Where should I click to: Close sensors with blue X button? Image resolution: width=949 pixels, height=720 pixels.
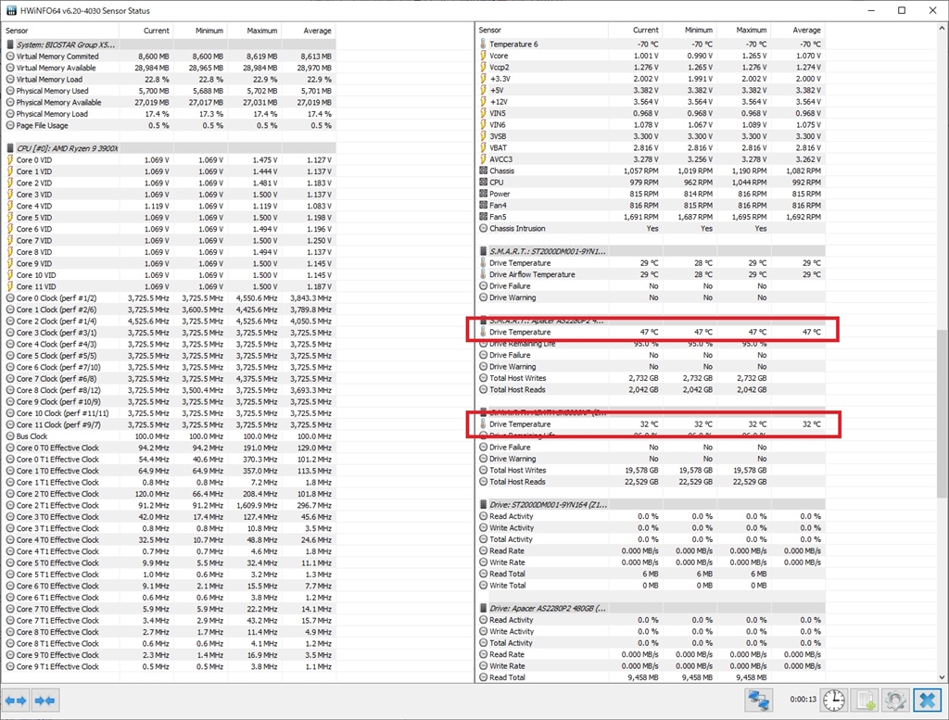click(x=926, y=701)
